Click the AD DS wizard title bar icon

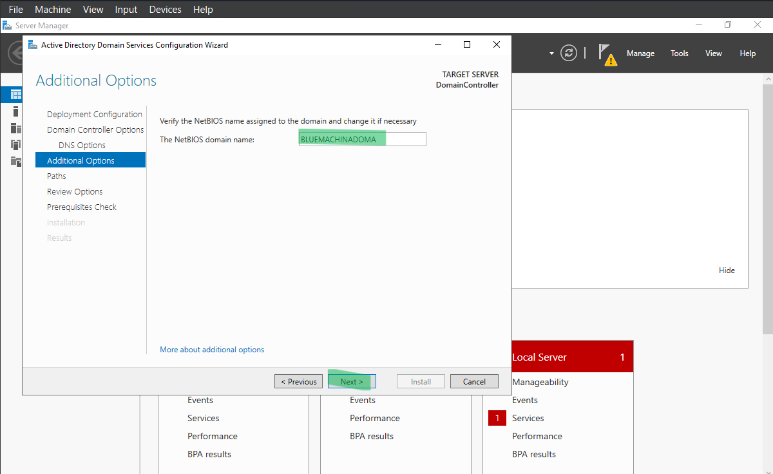[32, 45]
